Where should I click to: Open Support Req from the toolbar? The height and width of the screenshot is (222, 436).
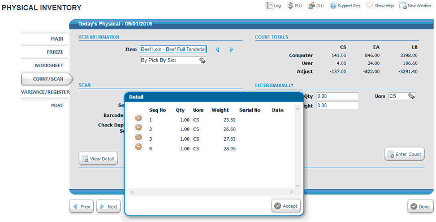(345, 6)
